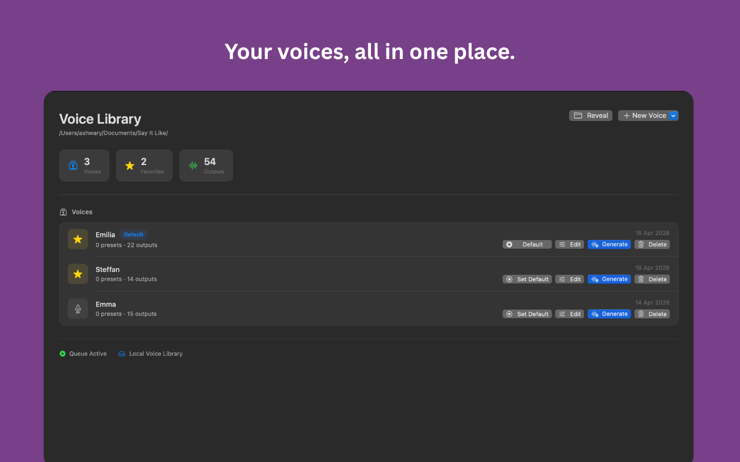Click the microphone icon for Emma voice

pyautogui.click(x=78, y=309)
